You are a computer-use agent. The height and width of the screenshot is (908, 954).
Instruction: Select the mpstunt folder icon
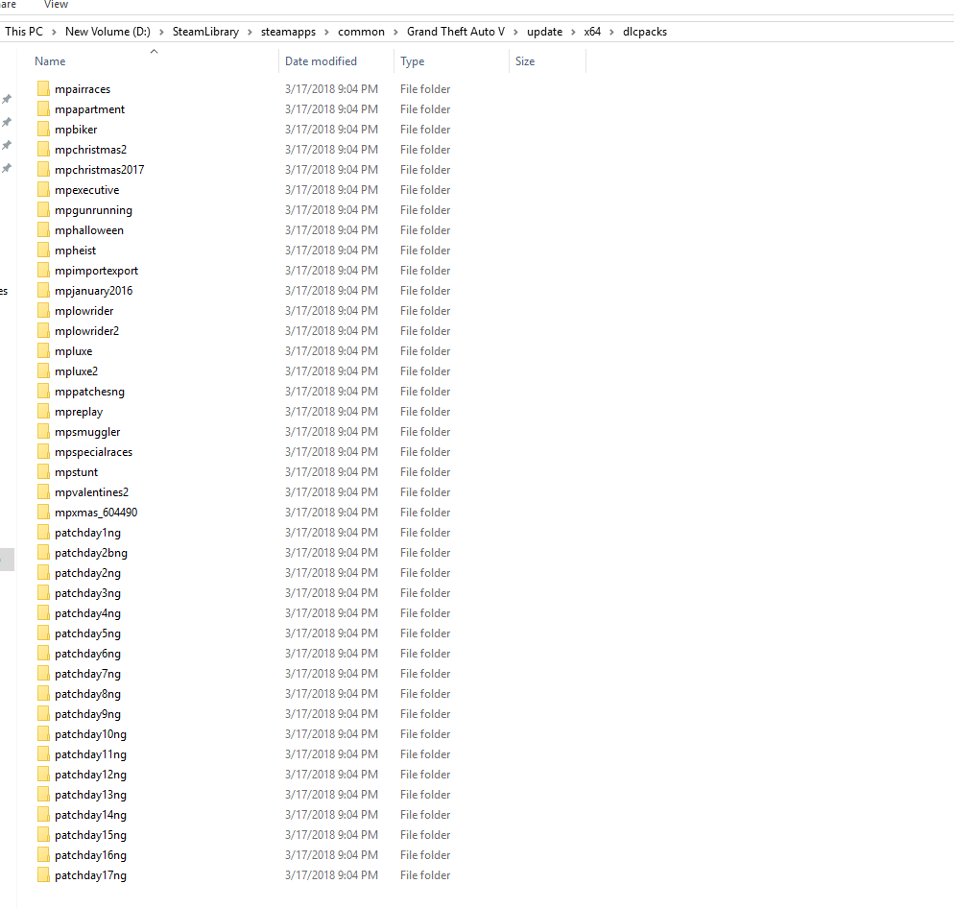[43, 471]
